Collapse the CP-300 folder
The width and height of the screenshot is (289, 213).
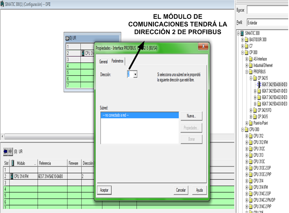(242, 53)
